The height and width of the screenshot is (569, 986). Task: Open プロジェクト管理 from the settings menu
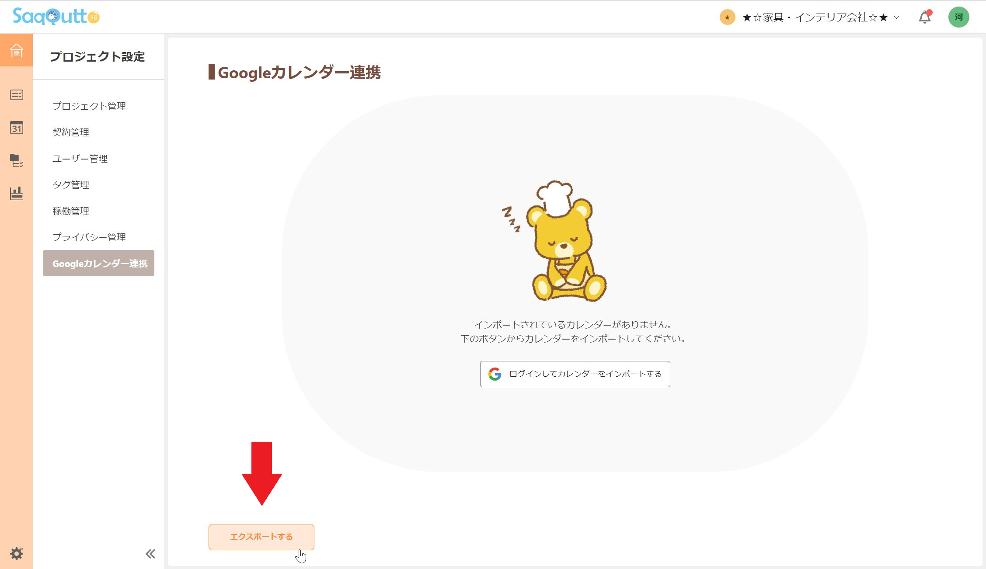pyautogui.click(x=89, y=106)
